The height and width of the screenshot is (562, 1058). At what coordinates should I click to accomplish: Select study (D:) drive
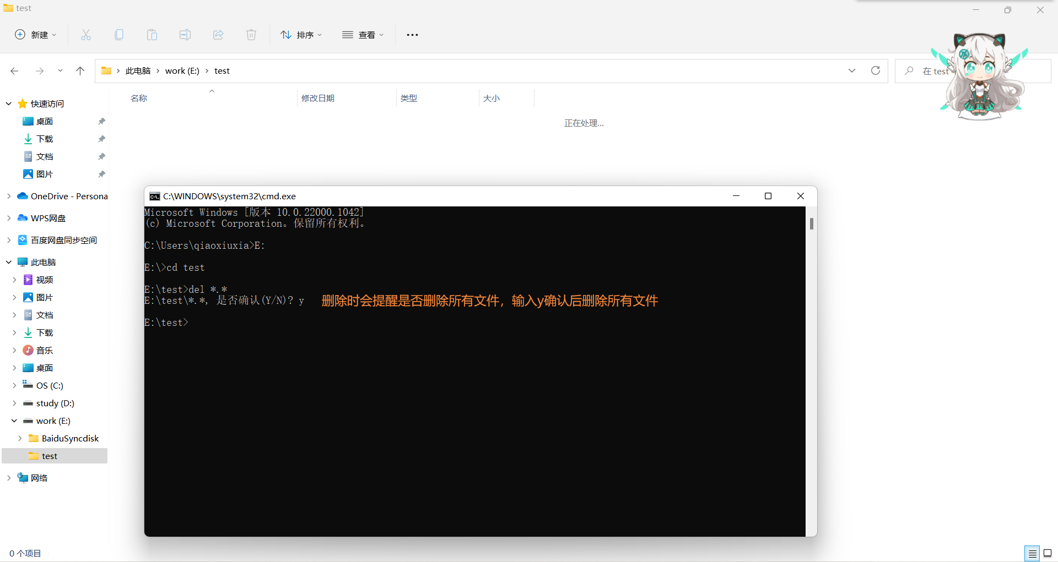click(x=55, y=403)
